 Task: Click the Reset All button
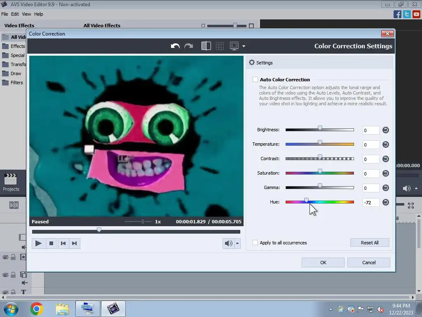point(370,243)
